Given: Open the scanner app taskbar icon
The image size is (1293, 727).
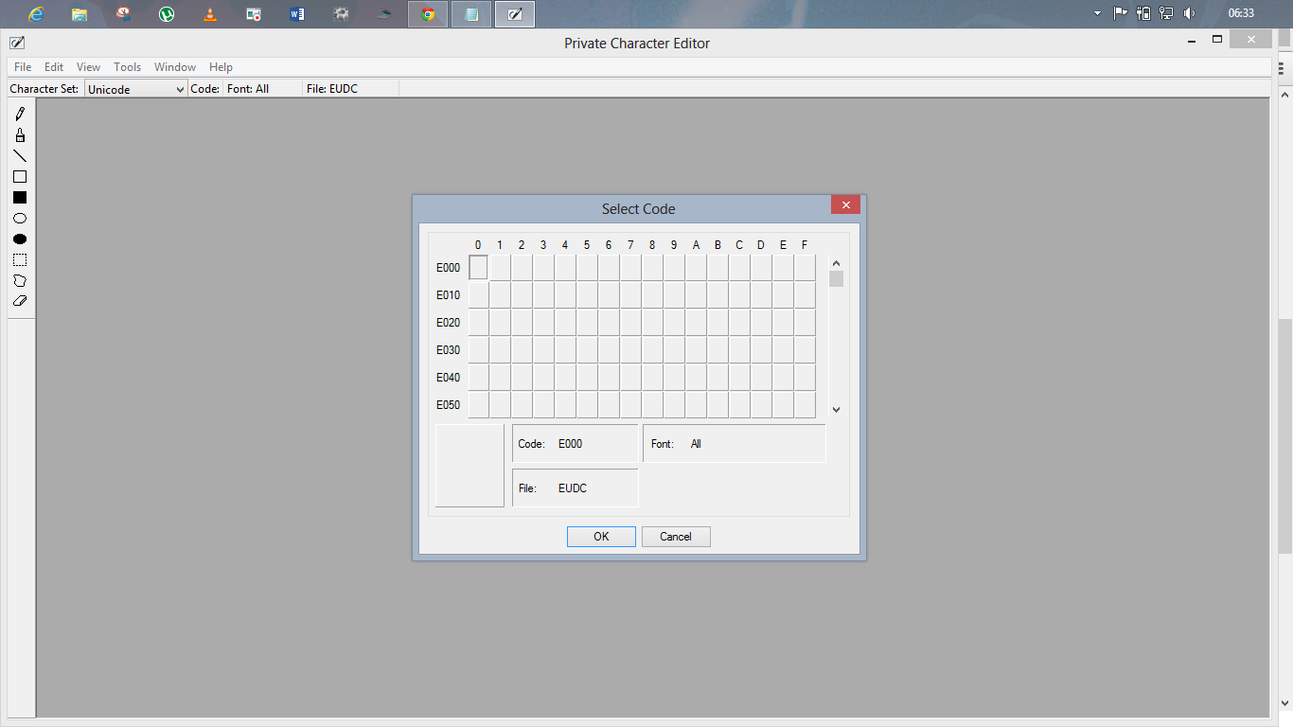Looking at the screenshot, I should [384, 14].
